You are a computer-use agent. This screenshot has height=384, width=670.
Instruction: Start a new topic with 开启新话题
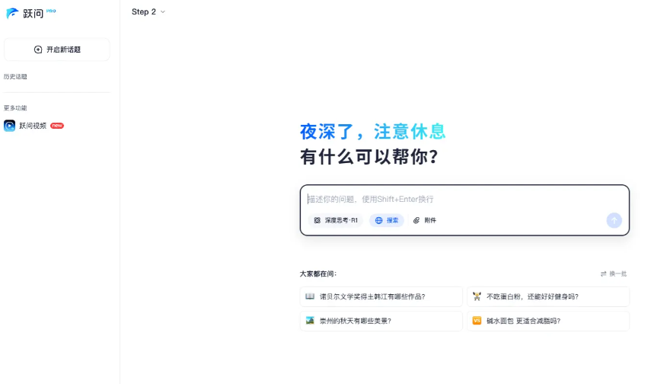pyautogui.click(x=57, y=50)
